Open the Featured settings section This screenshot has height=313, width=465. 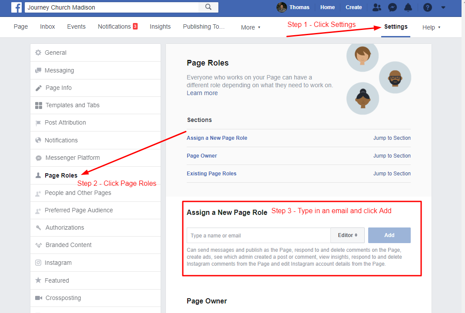(x=57, y=280)
